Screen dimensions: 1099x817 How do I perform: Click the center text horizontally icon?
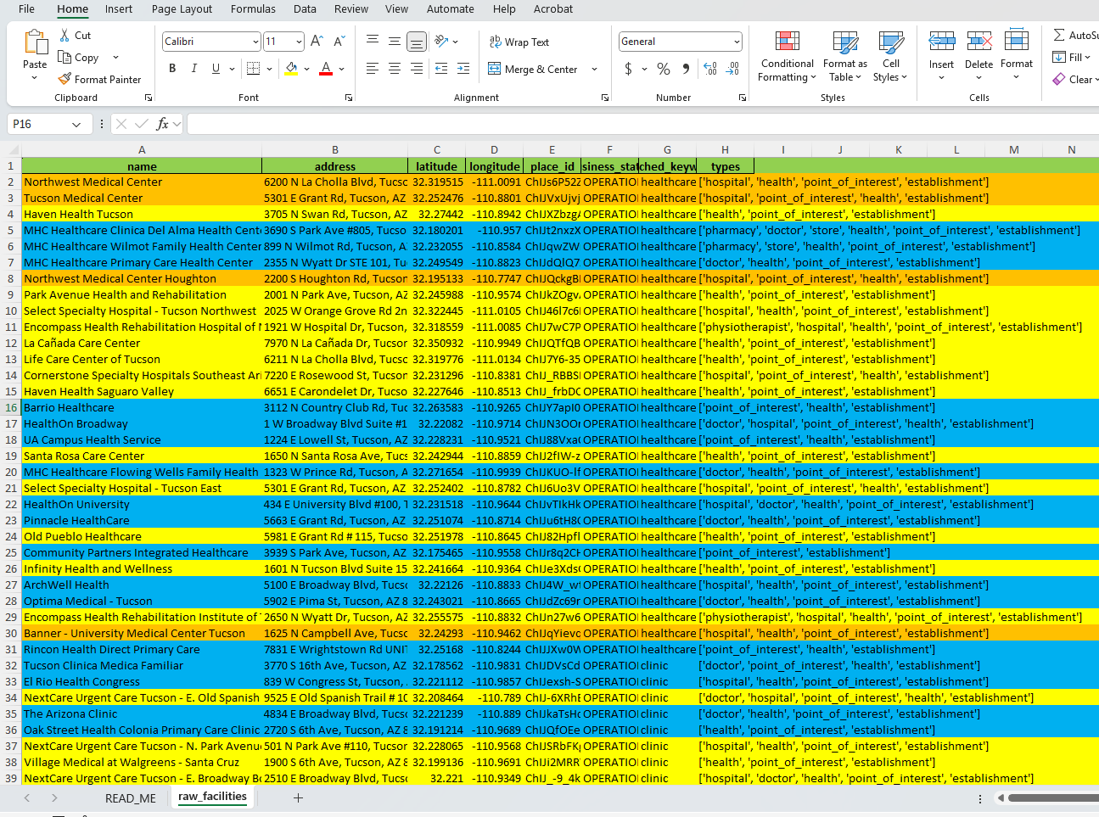pyautogui.click(x=395, y=69)
